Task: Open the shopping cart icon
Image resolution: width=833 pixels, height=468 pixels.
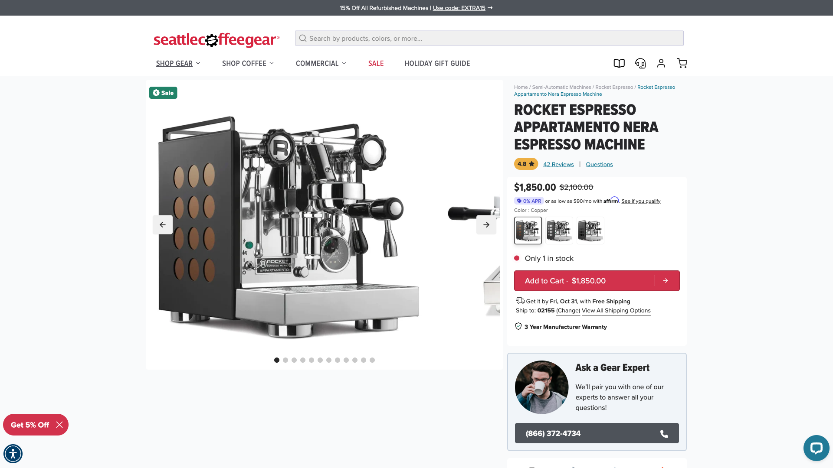Action: coord(682,63)
